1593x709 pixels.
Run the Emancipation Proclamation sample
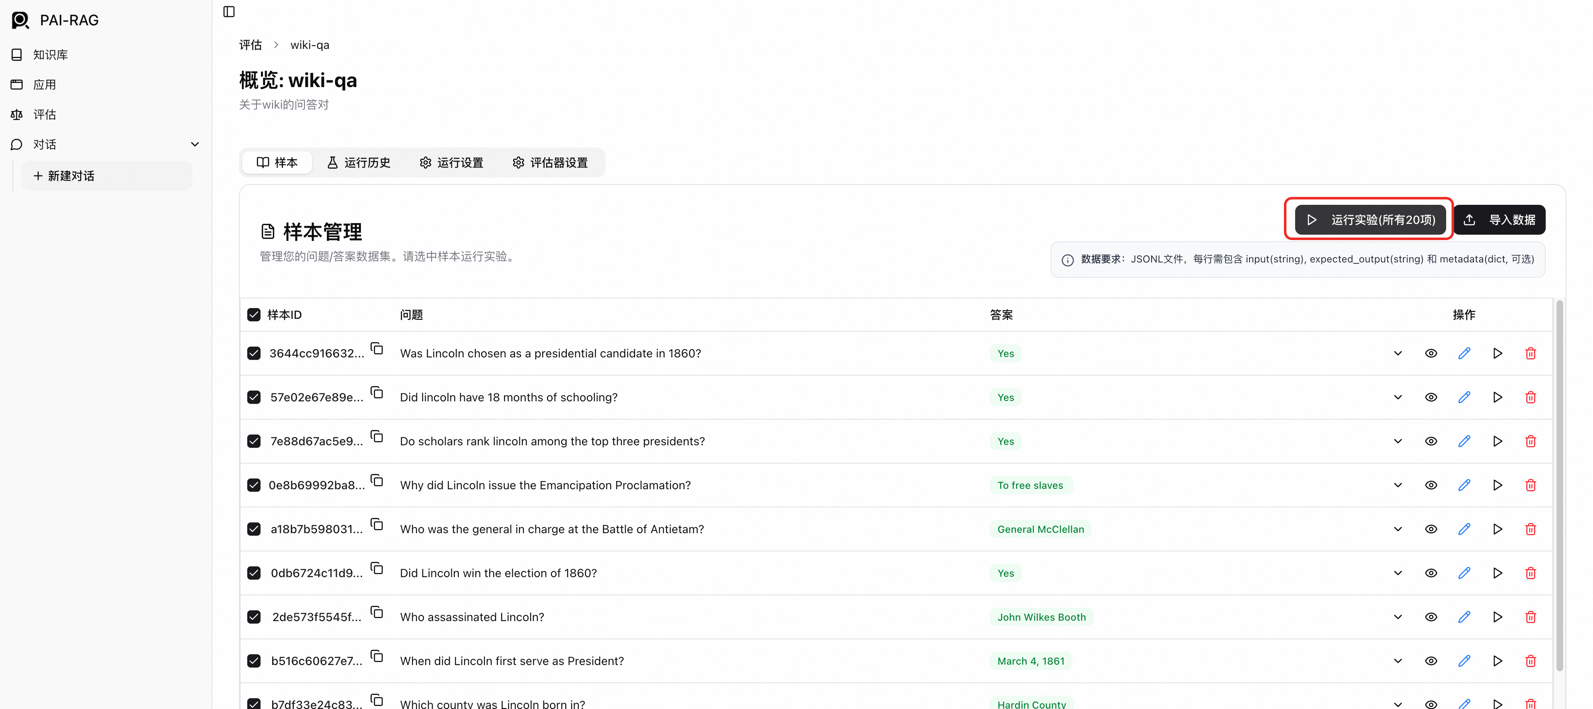click(x=1497, y=485)
